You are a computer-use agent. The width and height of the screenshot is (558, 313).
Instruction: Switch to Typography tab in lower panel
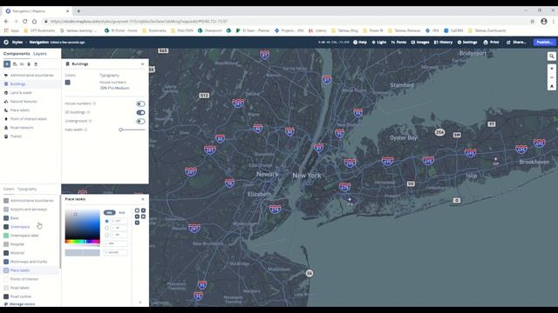pyautogui.click(x=27, y=190)
